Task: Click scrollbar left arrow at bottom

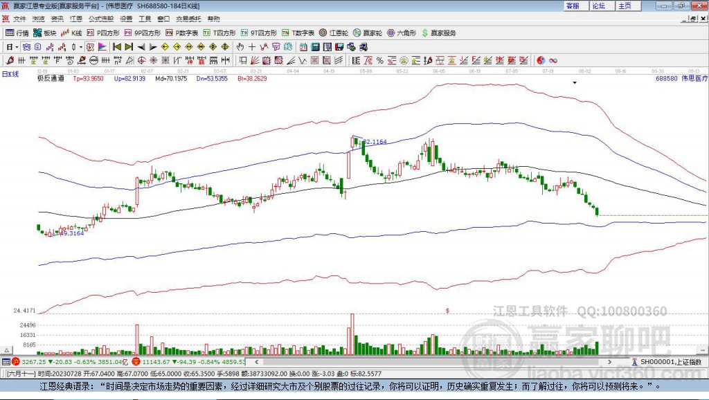Action: (256, 362)
